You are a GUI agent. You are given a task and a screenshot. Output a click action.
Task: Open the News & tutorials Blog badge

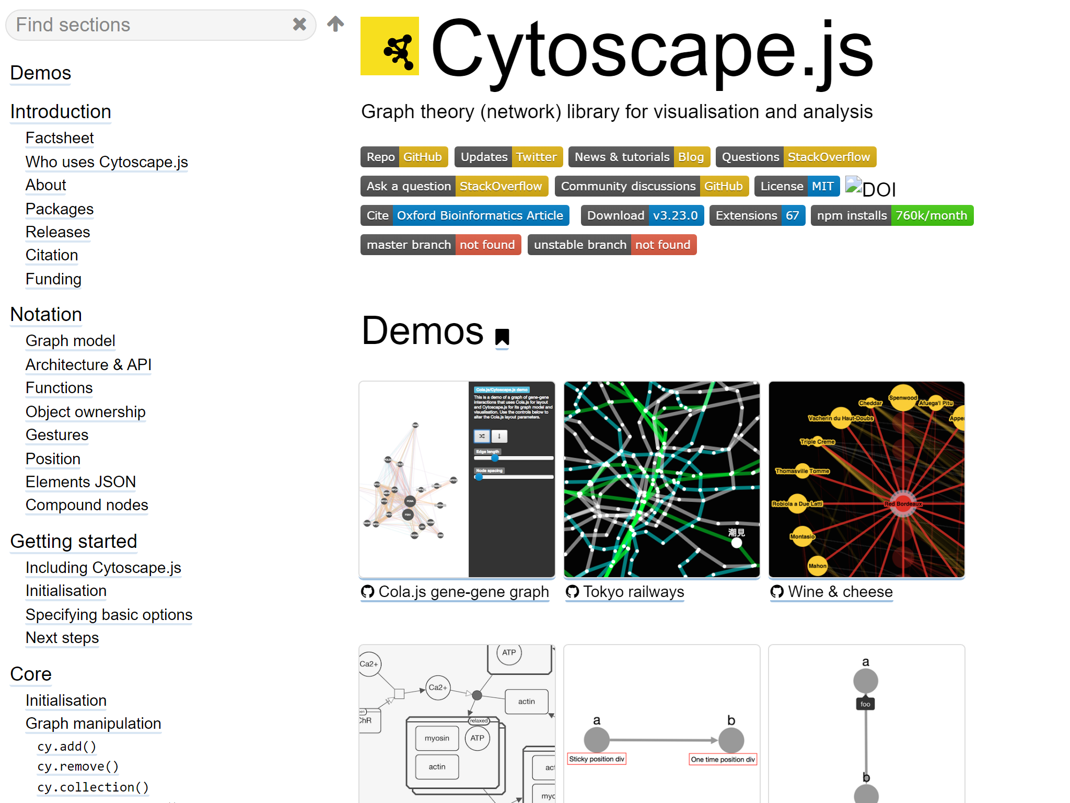[x=639, y=157]
